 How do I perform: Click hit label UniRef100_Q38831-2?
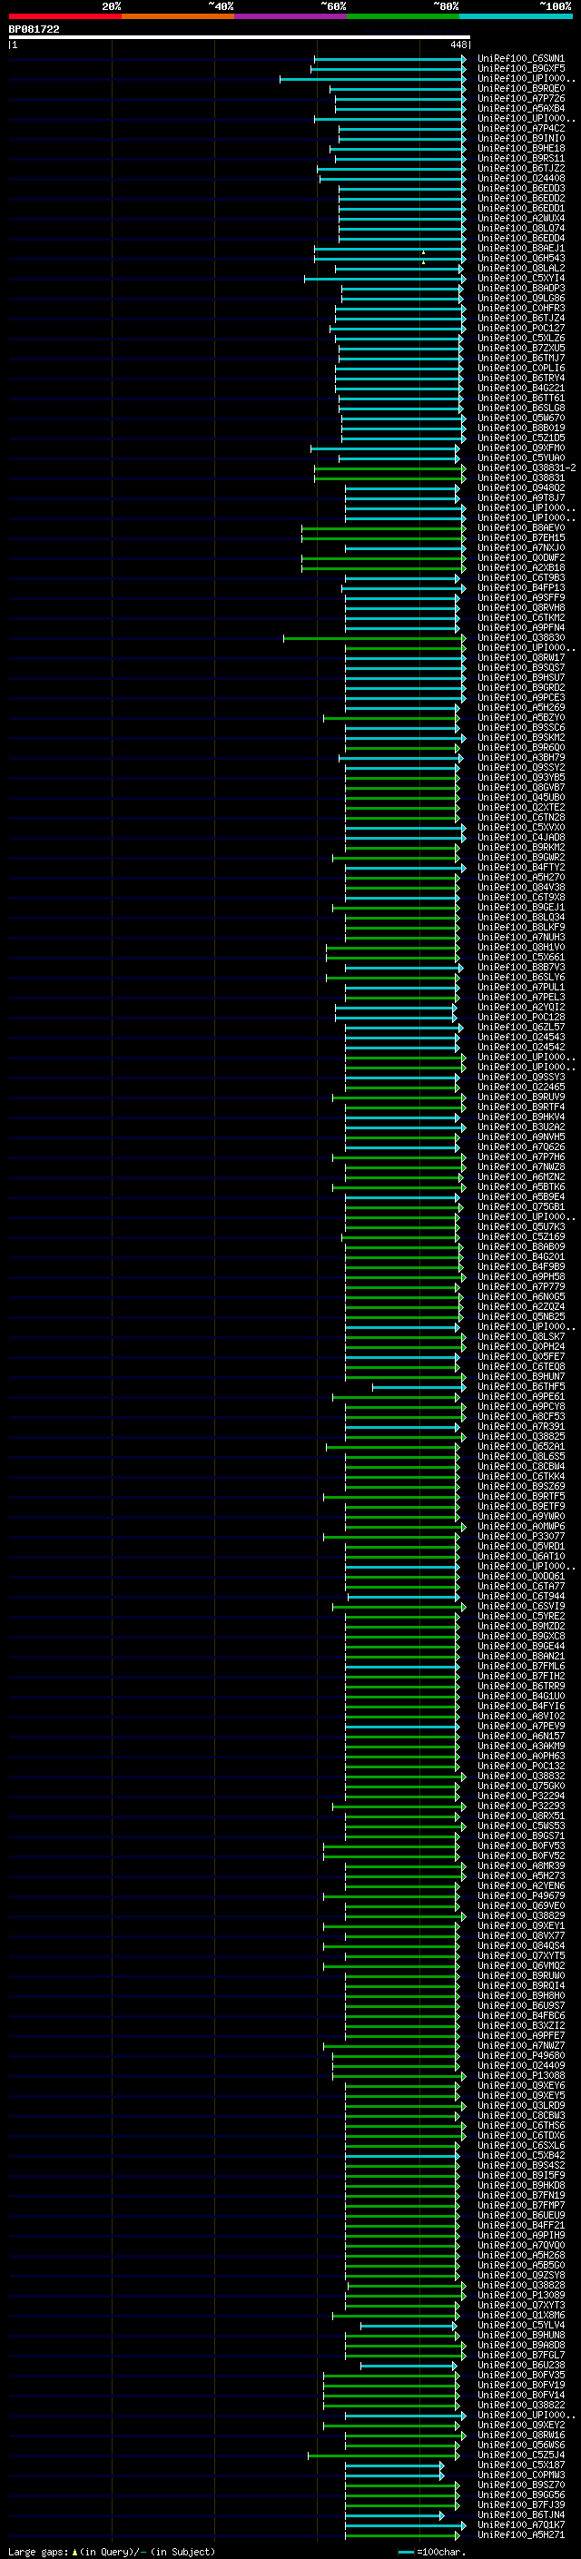527,468
